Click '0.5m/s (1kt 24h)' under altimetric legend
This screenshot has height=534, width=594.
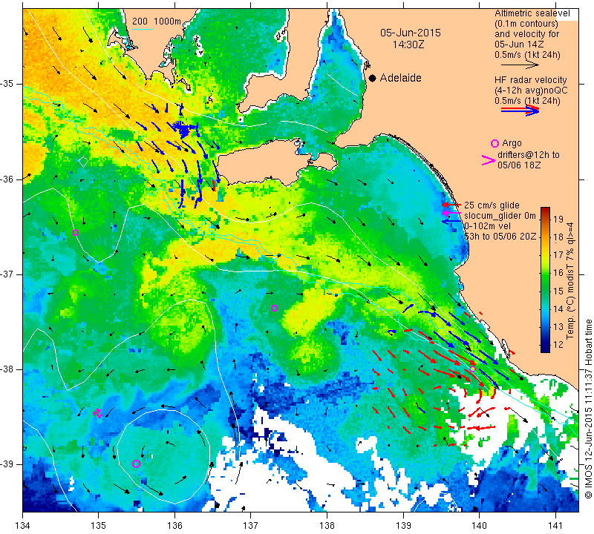(x=527, y=55)
